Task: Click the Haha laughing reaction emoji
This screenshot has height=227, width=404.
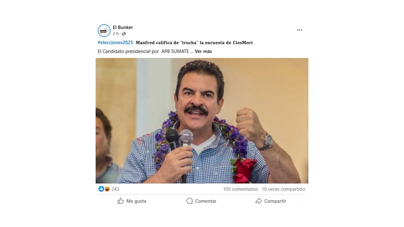Action: [107, 189]
